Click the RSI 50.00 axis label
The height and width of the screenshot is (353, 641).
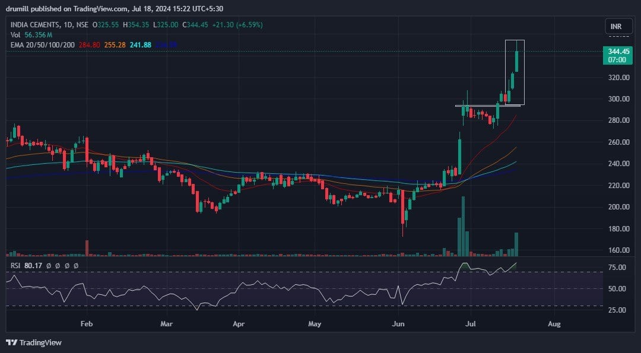click(x=617, y=288)
